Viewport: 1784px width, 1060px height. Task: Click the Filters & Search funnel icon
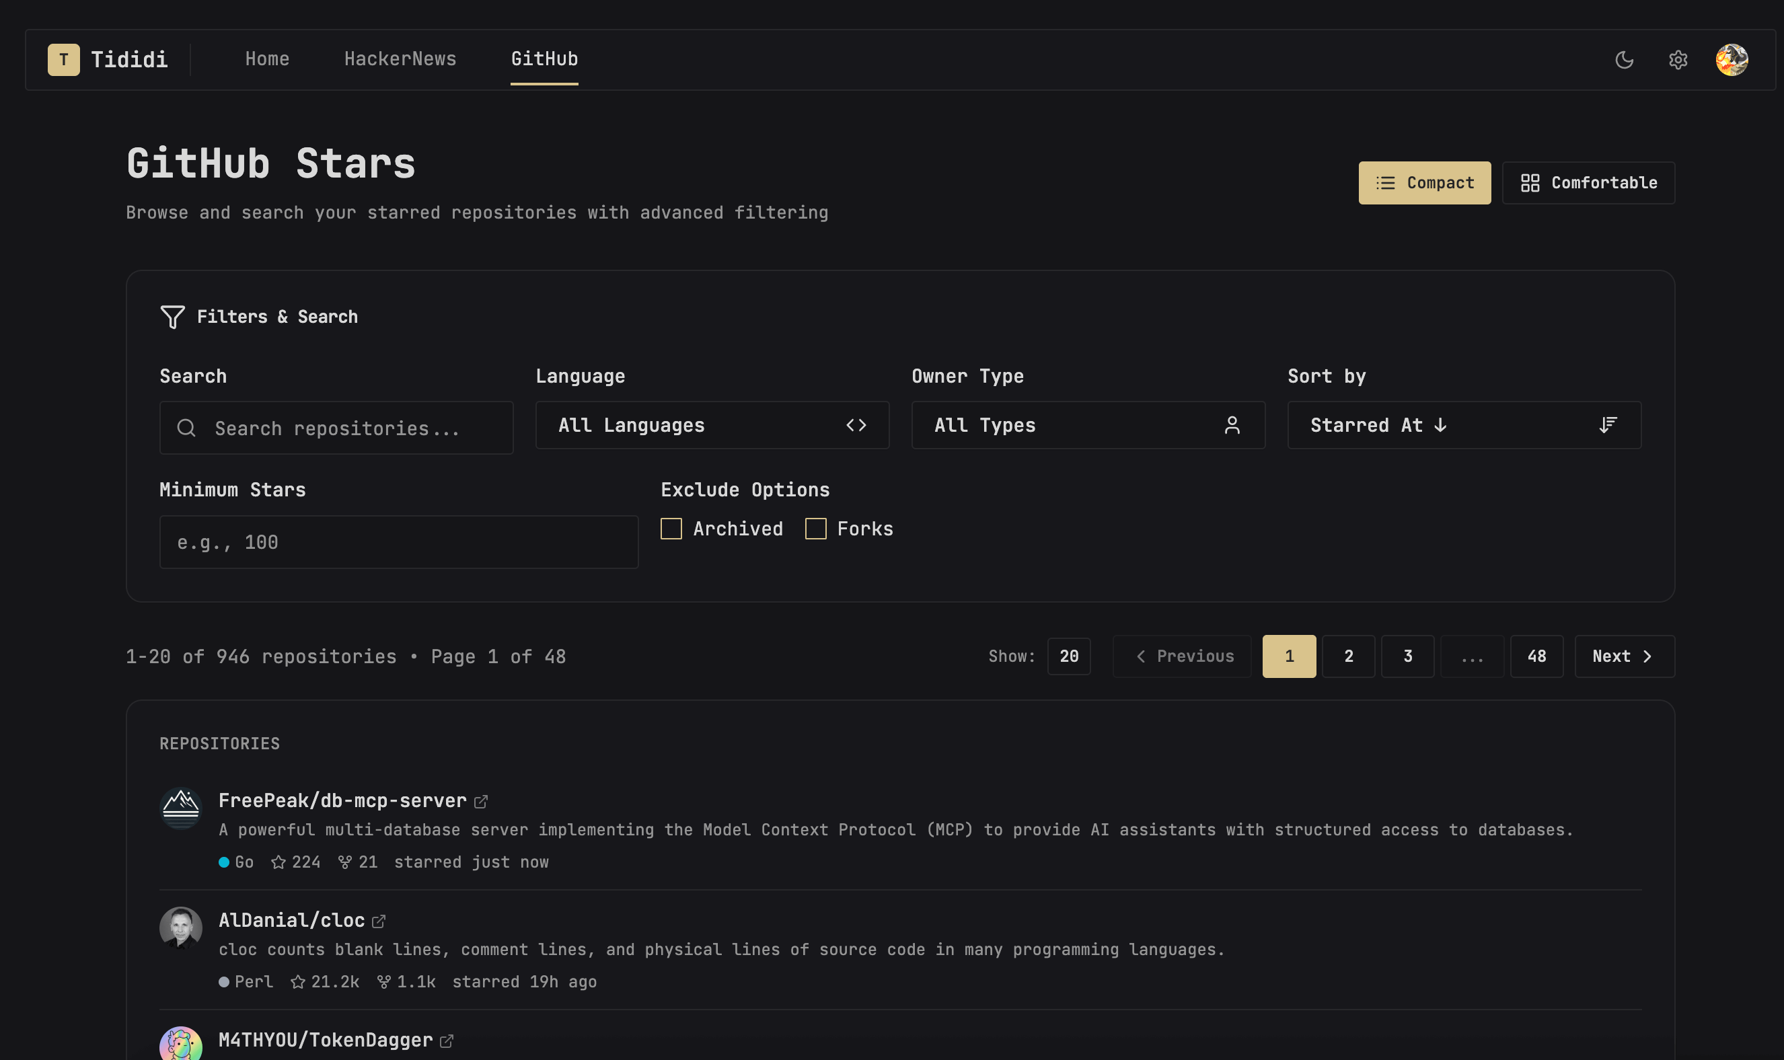pos(172,316)
